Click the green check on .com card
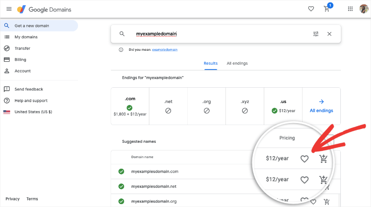Image resolution: width=371 pixels, height=207 pixels. coord(129,108)
